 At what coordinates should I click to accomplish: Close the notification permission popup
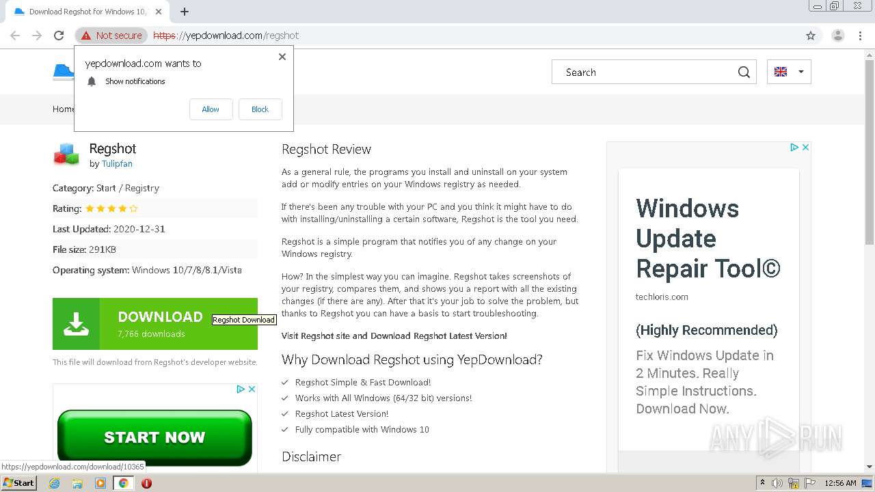pyautogui.click(x=282, y=57)
